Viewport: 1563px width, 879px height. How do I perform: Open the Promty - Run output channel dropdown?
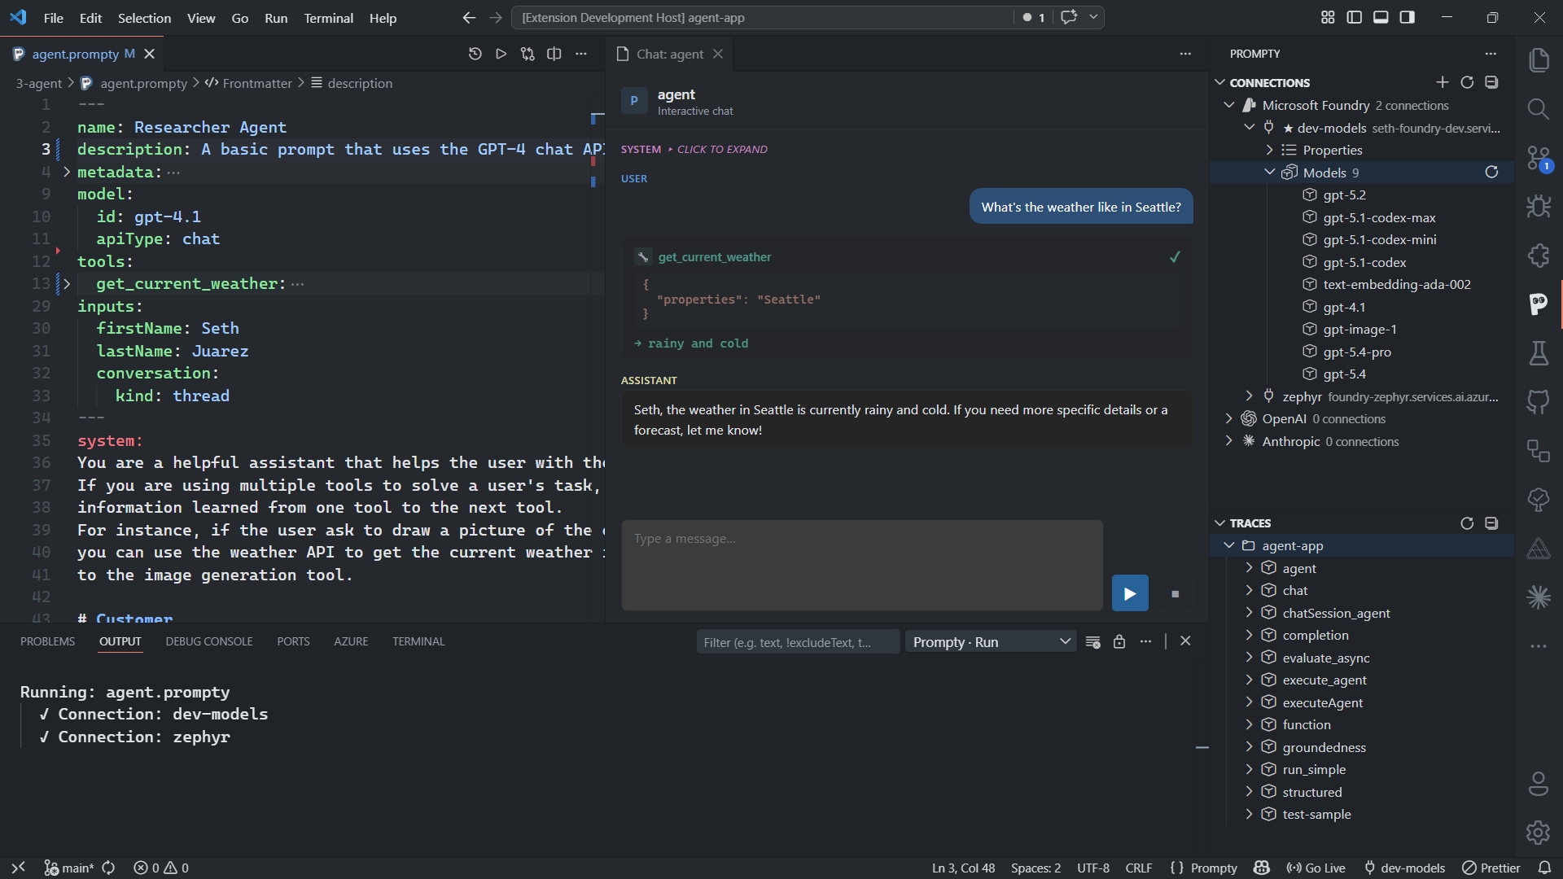pos(990,641)
